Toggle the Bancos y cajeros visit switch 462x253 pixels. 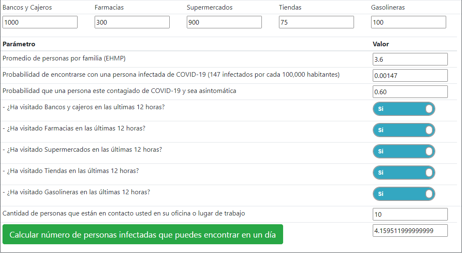[x=404, y=109]
